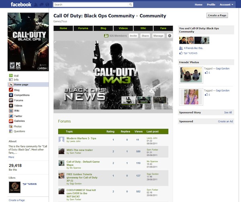Image resolution: width=241 pixels, height=202 pixels.
Task: Go to Profile in top navigation
Action: tap(211, 4)
